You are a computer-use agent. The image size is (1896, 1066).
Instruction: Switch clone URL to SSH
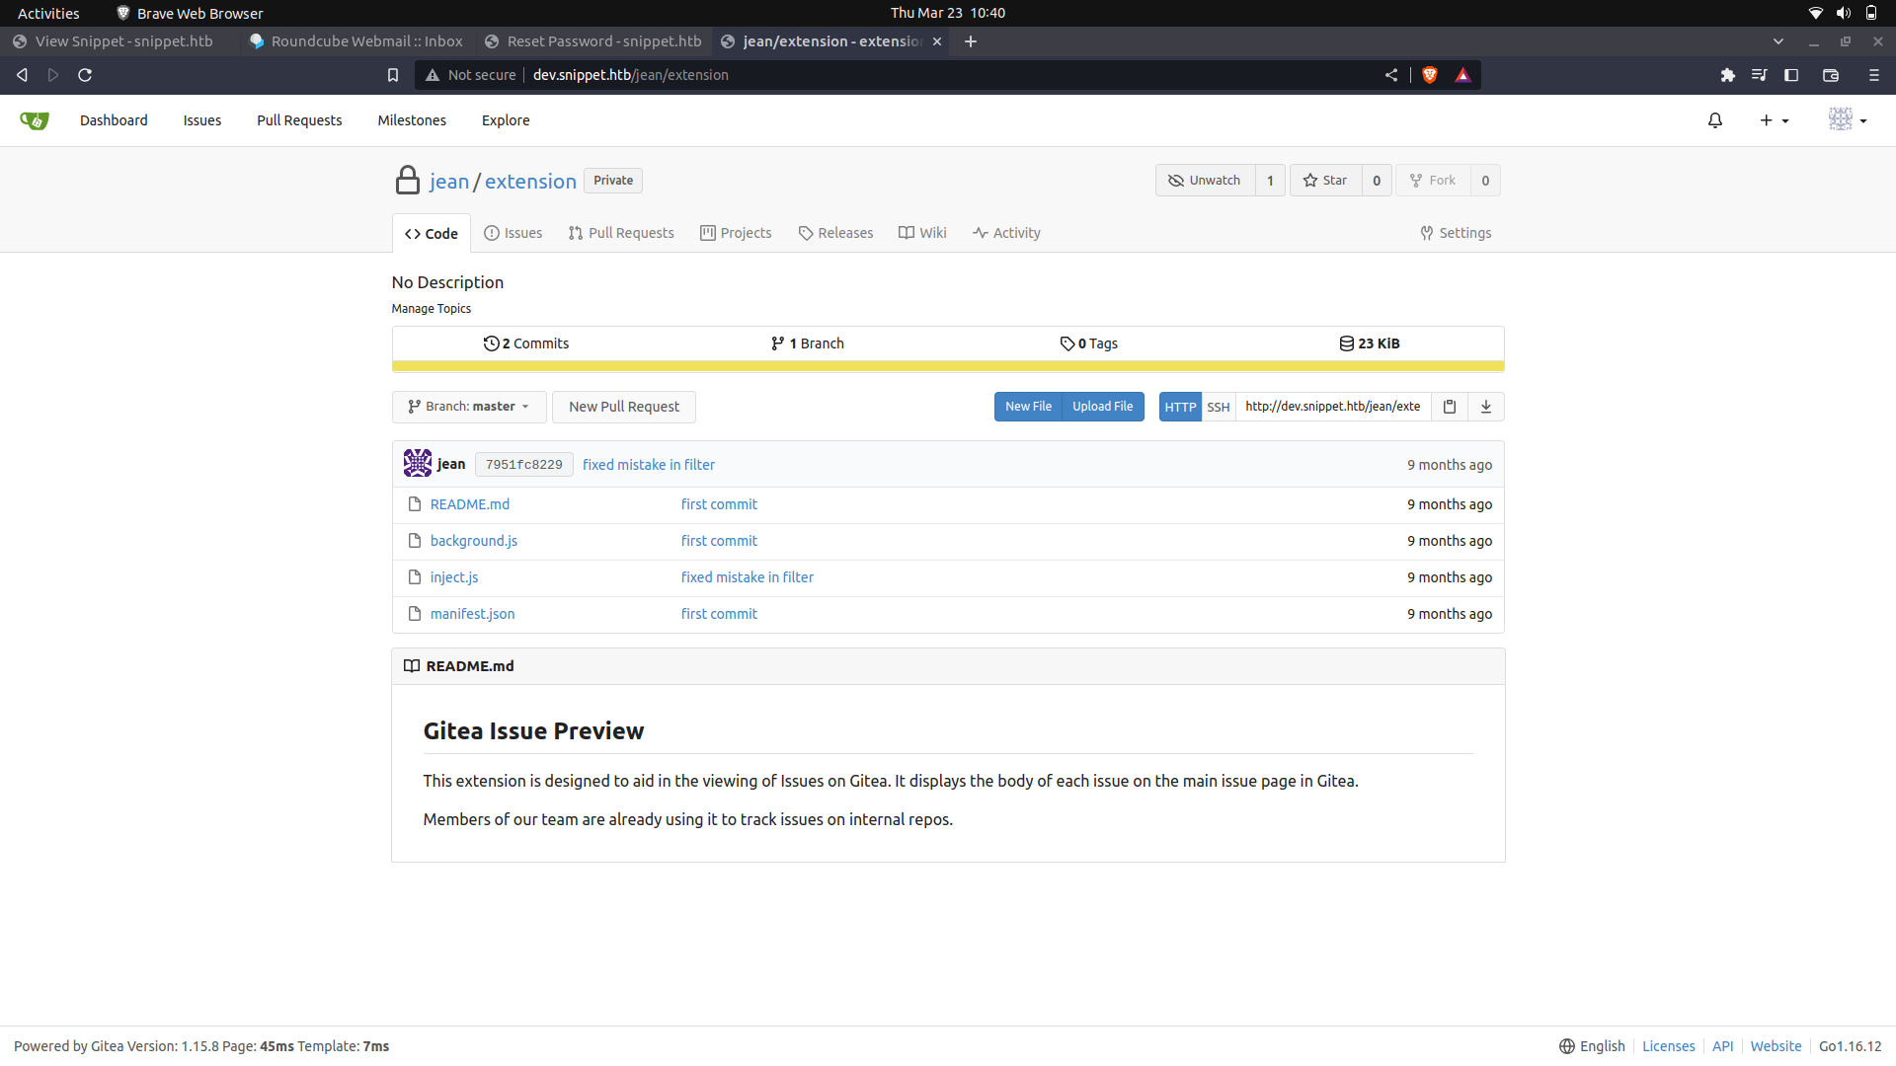tap(1219, 406)
